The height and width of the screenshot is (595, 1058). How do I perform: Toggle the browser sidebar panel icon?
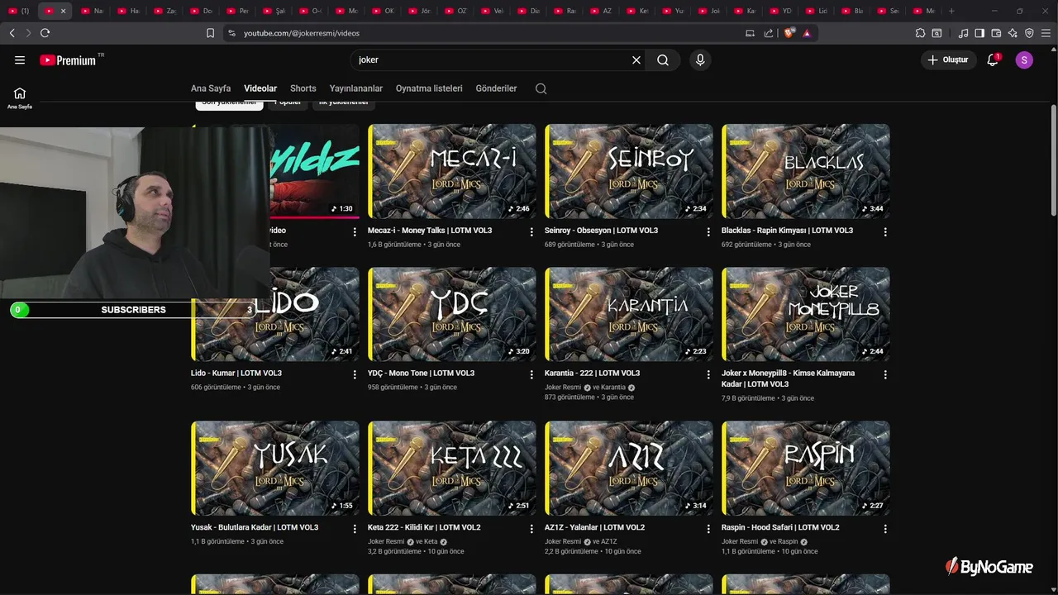(979, 33)
